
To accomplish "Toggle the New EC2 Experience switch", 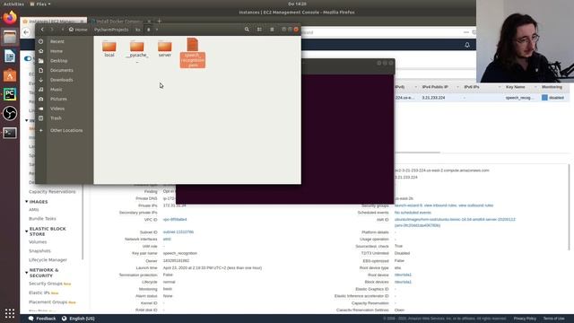I will coord(28,58).
